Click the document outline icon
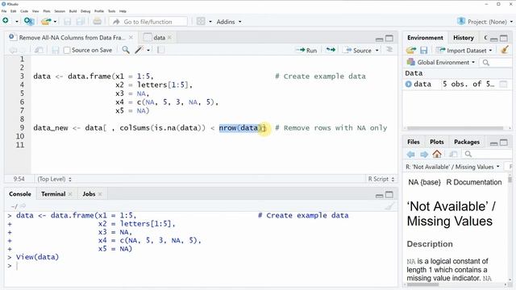This screenshot has height=290, width=516. point(389,50)
